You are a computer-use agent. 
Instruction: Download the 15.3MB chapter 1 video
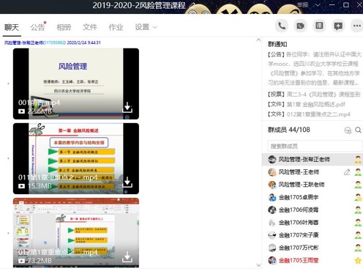click(127, 183)
